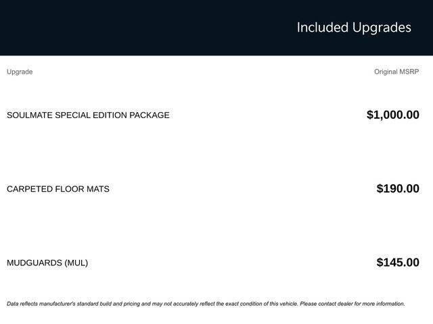
Task: Select the "Upgrade" column label
Action: pyautogui.click(x=20, y=72)
